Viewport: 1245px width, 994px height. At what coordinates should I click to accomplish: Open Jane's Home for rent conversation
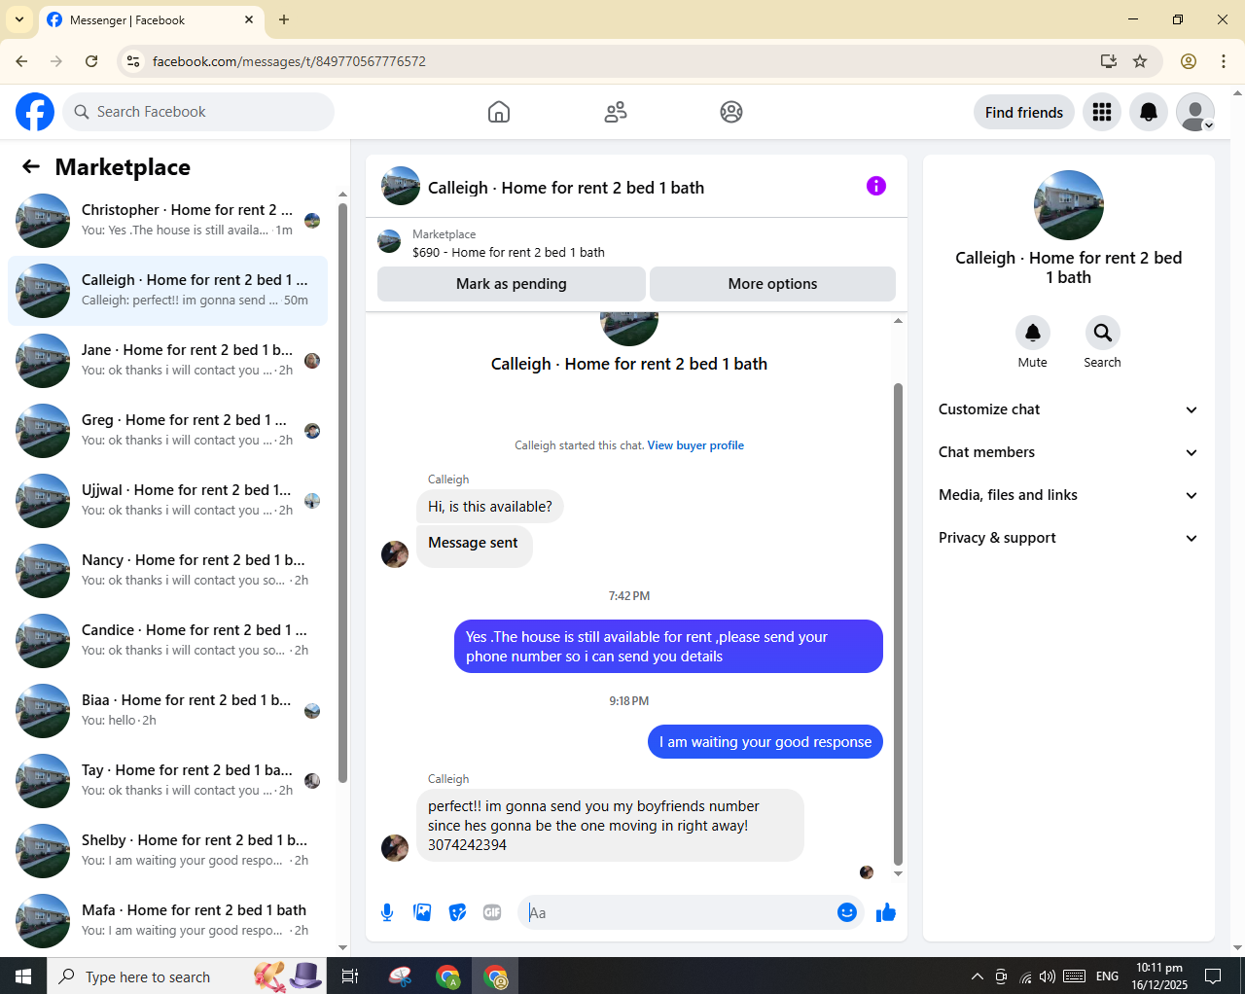(167, 361)
